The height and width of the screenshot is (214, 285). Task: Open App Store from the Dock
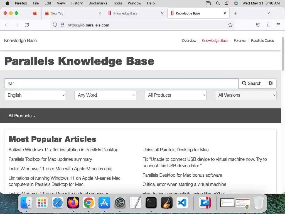point(104,203)
